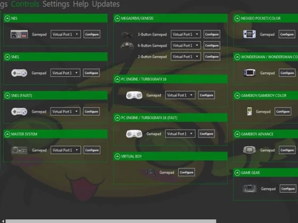Viewport: 298px width, 223px height.
Task: Click the NeoGeo Pocket handheld icon
Action: pos(250,34)
